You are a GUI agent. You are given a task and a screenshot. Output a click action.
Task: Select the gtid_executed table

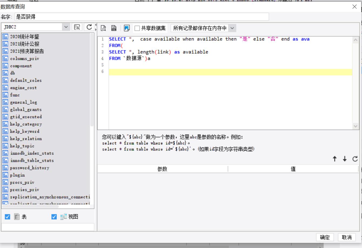pyautogui.click(x=26, y=117)
